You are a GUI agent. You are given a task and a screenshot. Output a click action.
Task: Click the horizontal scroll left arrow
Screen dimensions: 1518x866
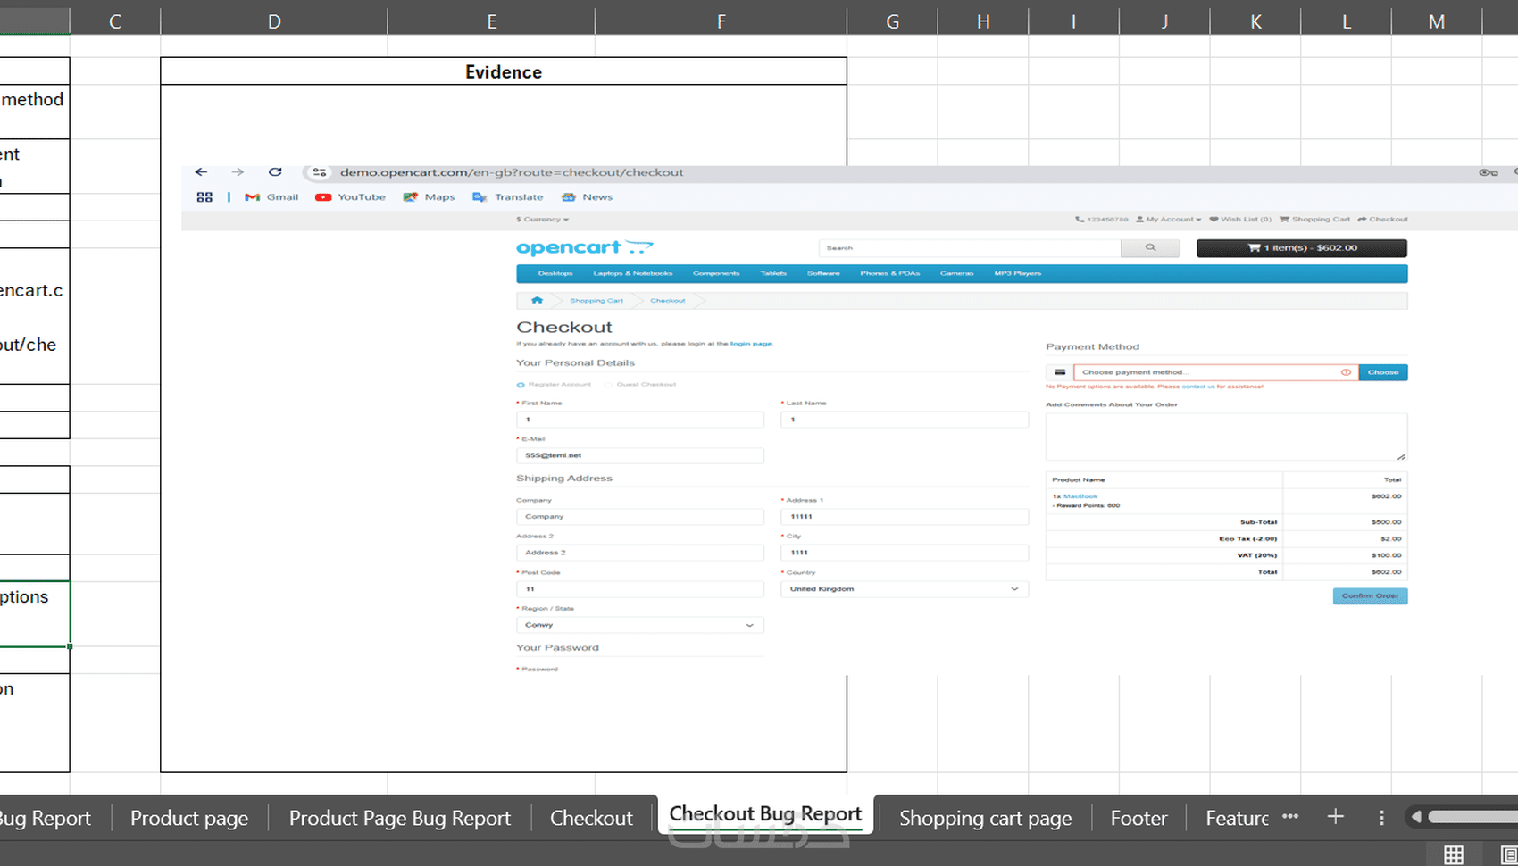(x=1415, y=817)
